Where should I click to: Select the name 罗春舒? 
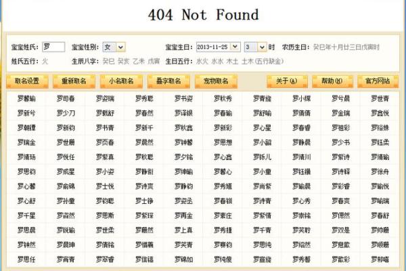tap(380, 215)
